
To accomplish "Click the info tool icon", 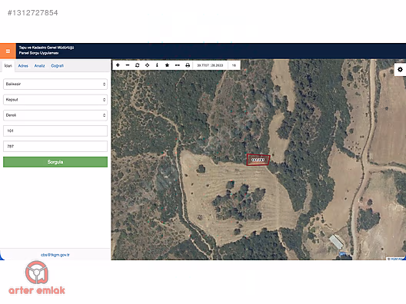I will point(157,65).
